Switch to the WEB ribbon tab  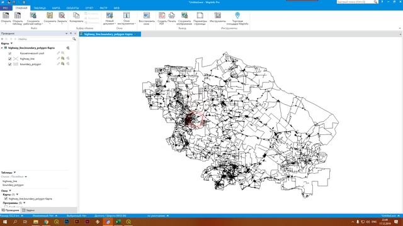[116, 8]
